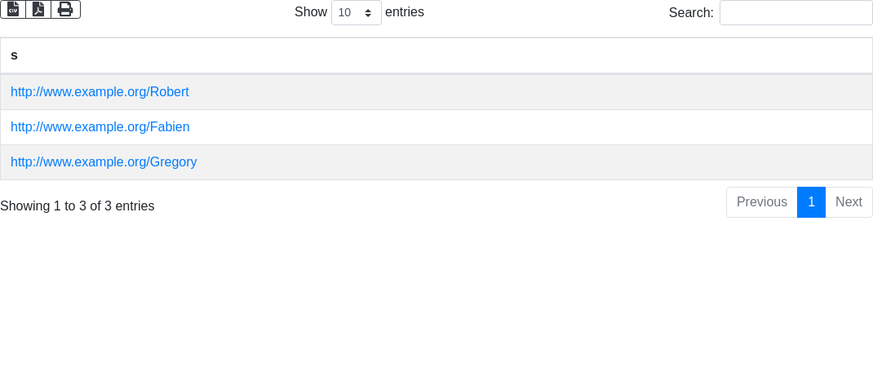
Task: Click empty area of the Fabien row
Action: tap(530, 127)
